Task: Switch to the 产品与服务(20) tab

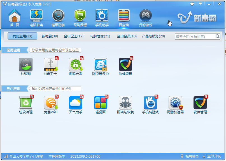Action: [x=153, y=36]
